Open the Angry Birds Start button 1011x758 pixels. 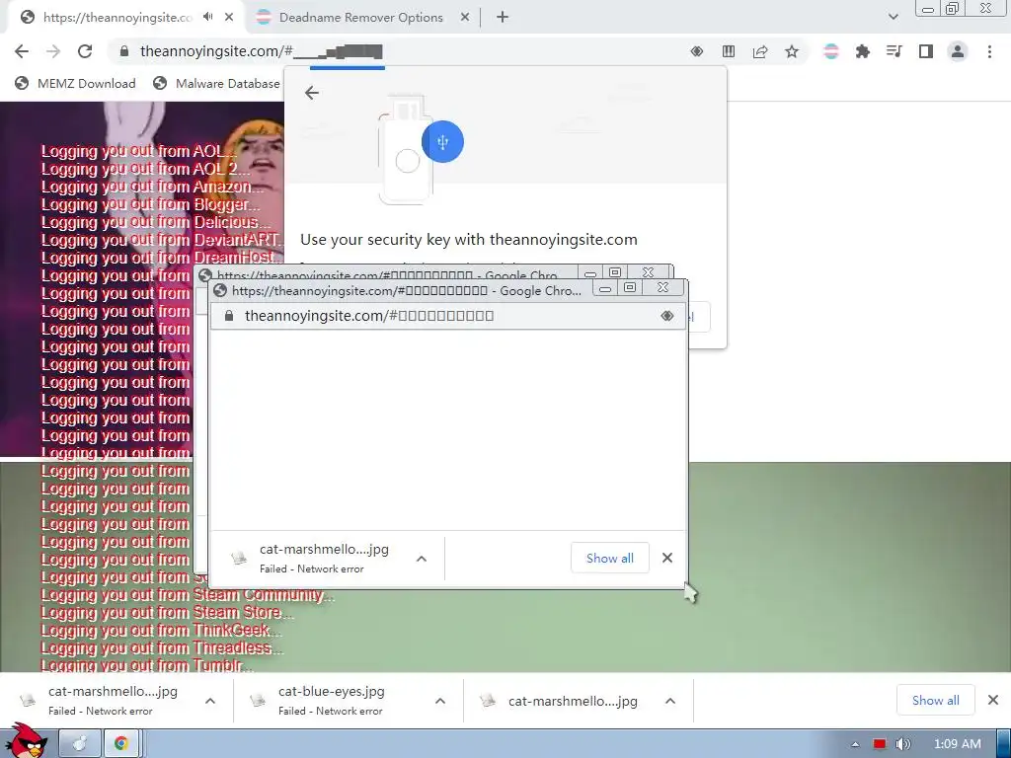(26, 741)
